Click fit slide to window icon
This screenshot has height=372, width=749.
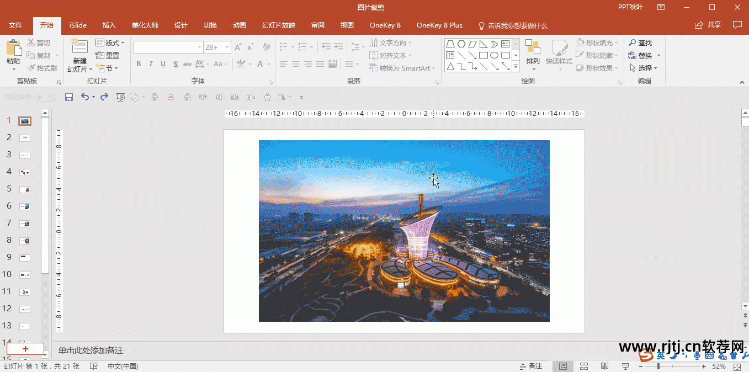point(737,366)
